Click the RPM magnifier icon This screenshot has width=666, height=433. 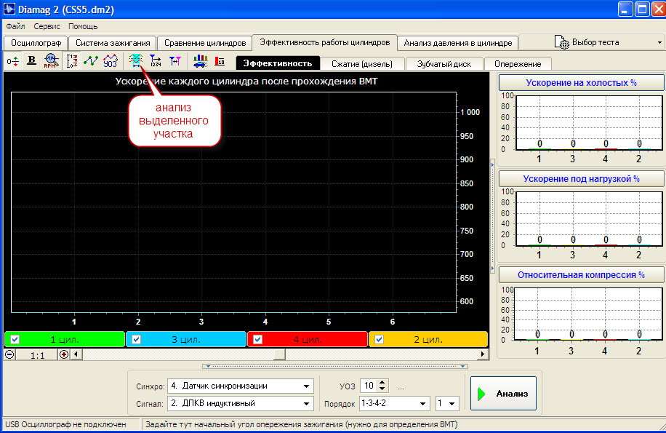click(x=51, y=61)
